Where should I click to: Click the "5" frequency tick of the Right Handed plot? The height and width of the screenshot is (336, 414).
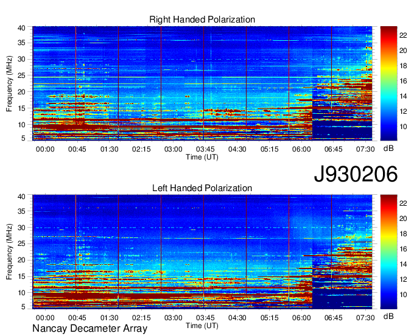point(23,138)
